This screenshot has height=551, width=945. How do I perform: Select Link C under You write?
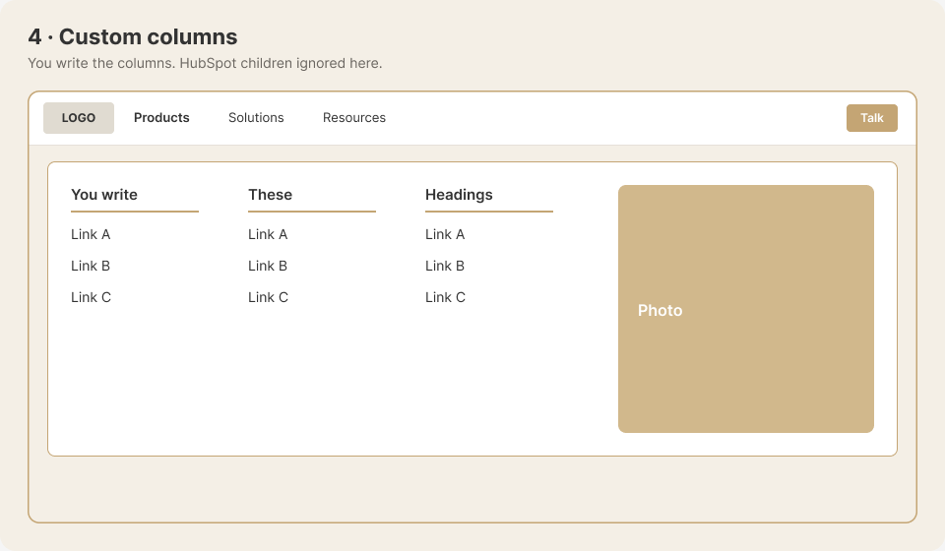(91, 297)
